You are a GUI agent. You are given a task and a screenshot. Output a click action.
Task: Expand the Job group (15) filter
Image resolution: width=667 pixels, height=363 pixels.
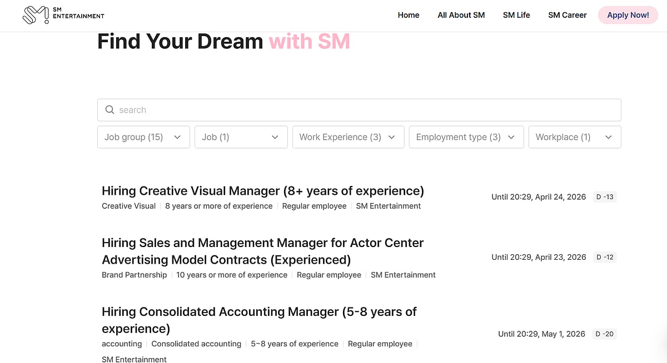(143, 137)
